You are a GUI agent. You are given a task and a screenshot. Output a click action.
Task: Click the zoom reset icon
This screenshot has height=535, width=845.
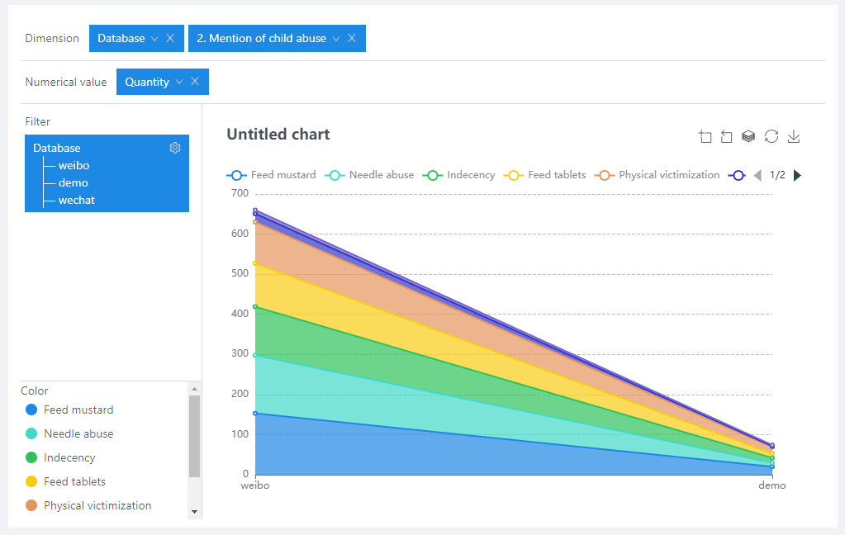point(727,137)
